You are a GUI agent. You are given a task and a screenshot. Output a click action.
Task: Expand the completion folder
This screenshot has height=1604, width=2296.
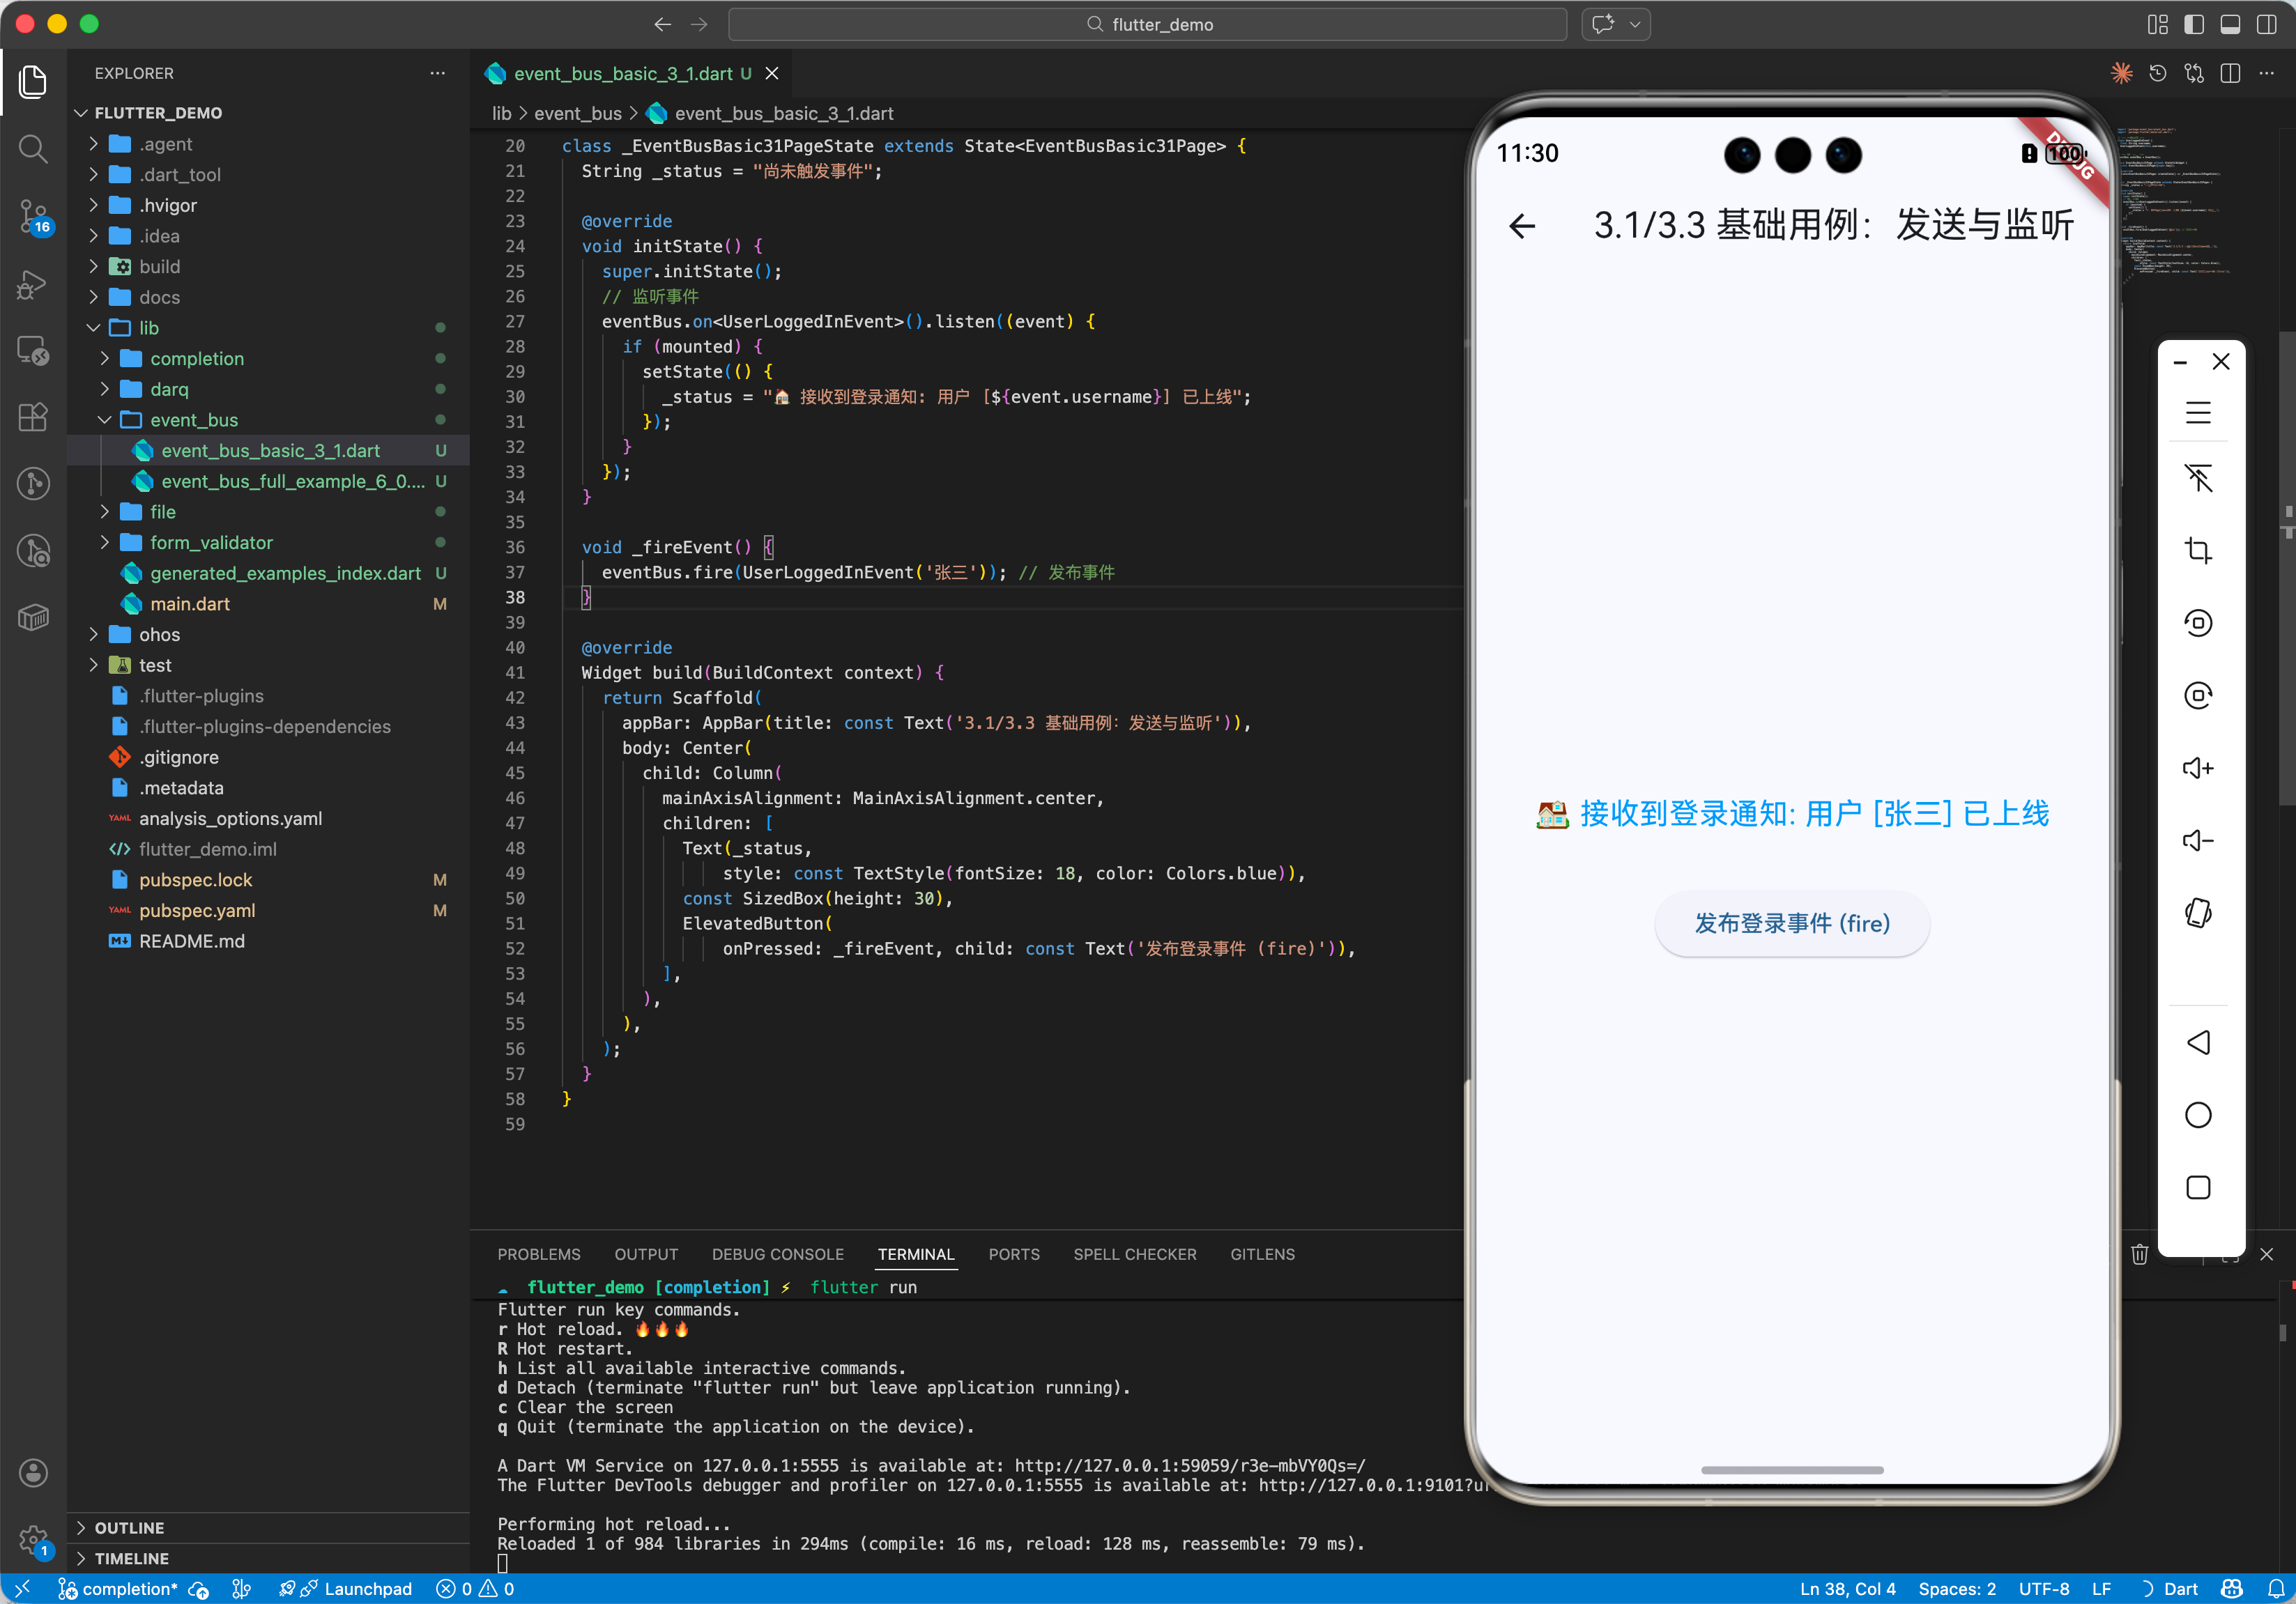(197, 359)
